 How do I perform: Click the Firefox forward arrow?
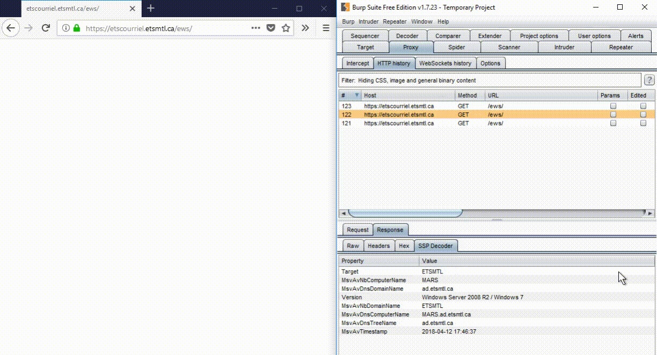[29, 28]
